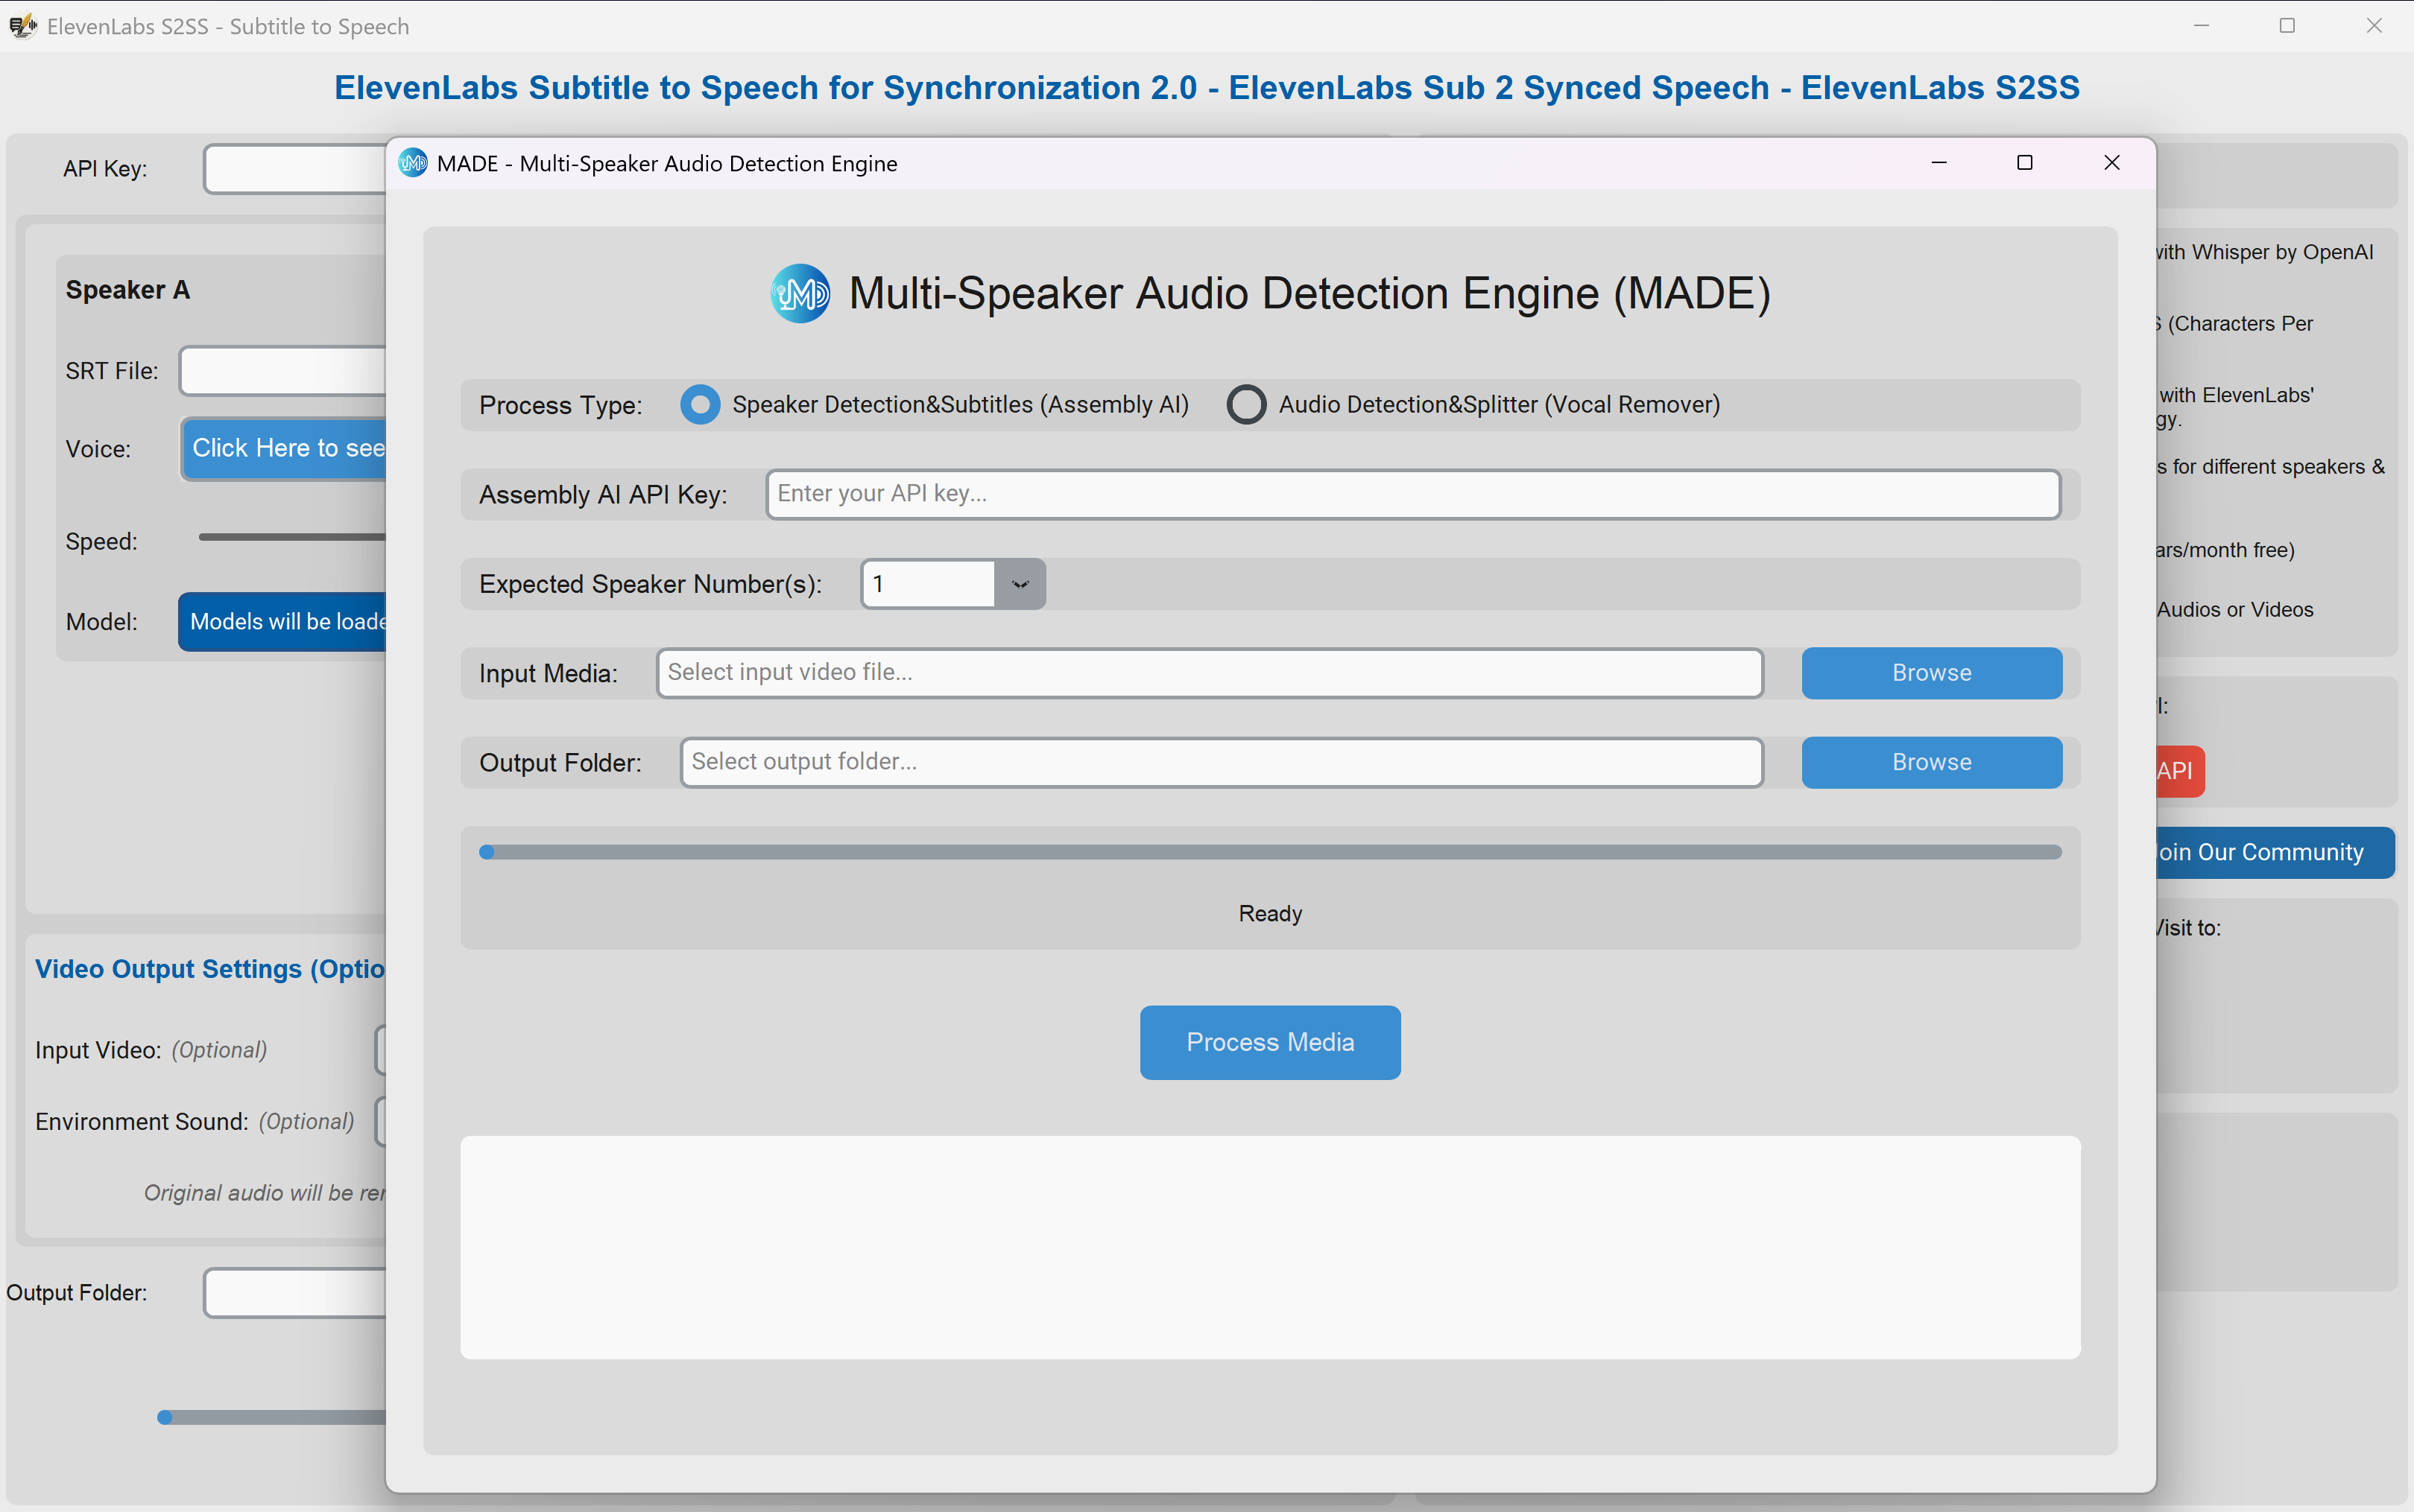Viewport: 2414px width, 1512px height.
Task: Select the Speaker Detection&Subtitles (Assembly AI) option
Action: (x=699, y=405)
